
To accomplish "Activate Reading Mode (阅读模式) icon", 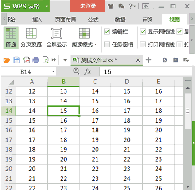I will coord(84,33).
